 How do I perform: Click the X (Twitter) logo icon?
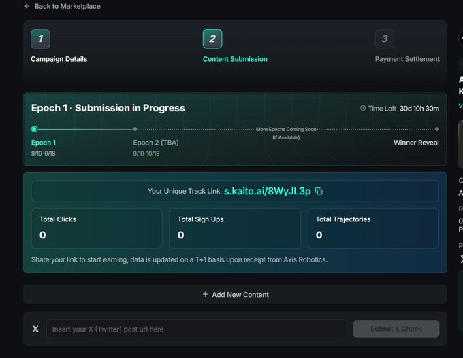35,329
